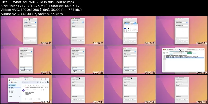Open date dropdown in the 00:02:30 frame
This screenshot has height=104, width=208.
83,81
